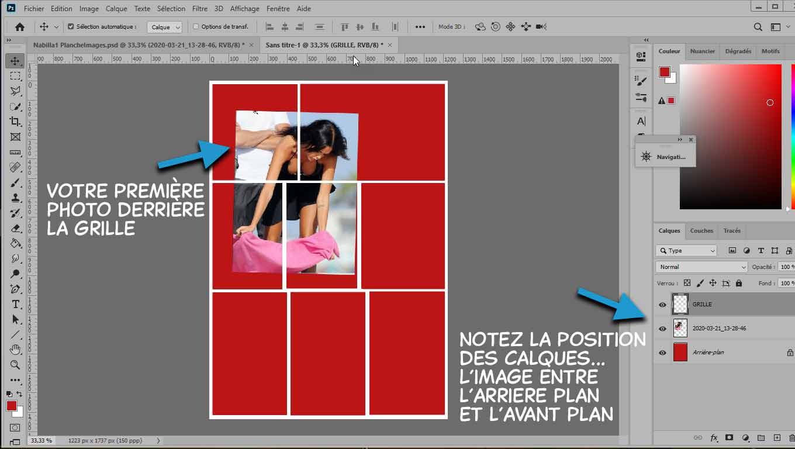This screenshot has width=795, height=449.
Task: Select the Rectangular Marquee tool
Action: 15,76
